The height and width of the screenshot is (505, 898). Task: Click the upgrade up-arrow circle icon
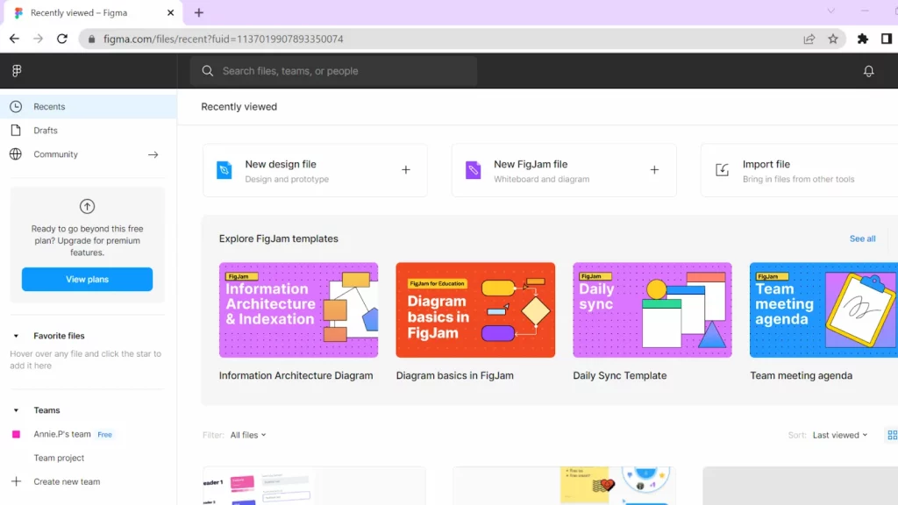point(87,206)
